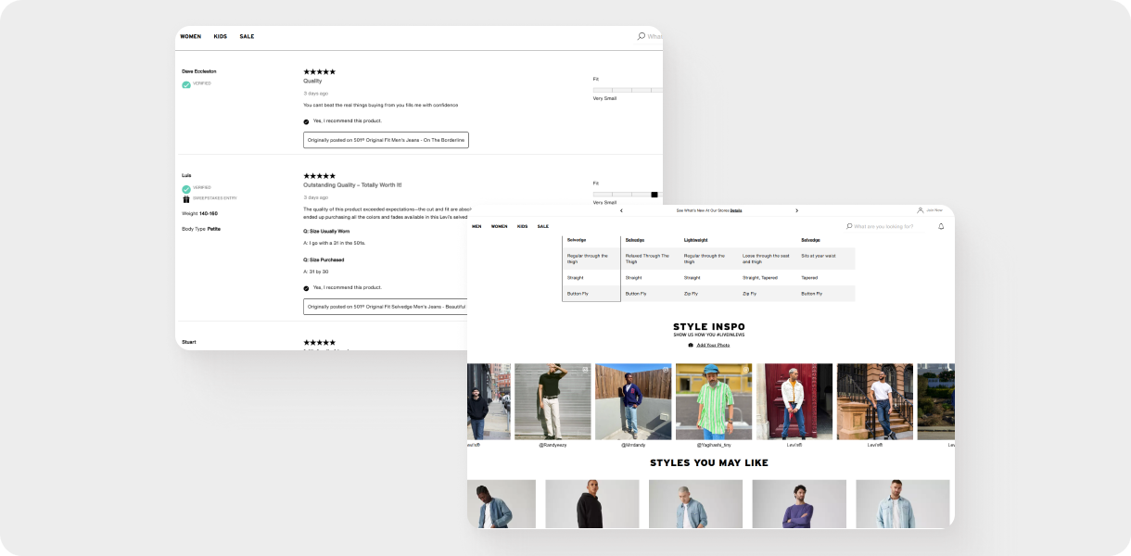1131x556 pixels.
Task: Click the 'STYLE INSPO' heading
Action: pos(709,326)
